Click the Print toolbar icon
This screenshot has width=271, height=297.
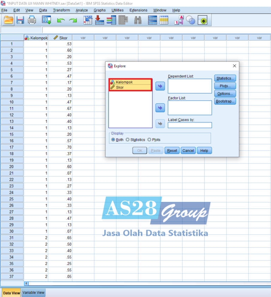coord(32,20)
